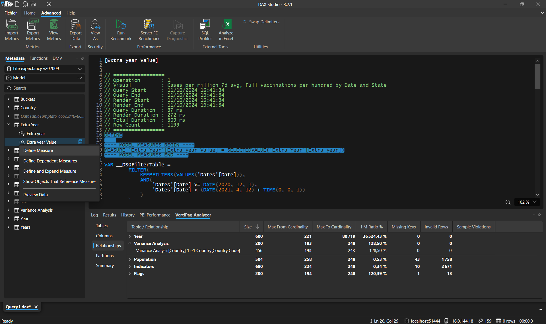Choose Define and Expand Measure

click(59, 171)
